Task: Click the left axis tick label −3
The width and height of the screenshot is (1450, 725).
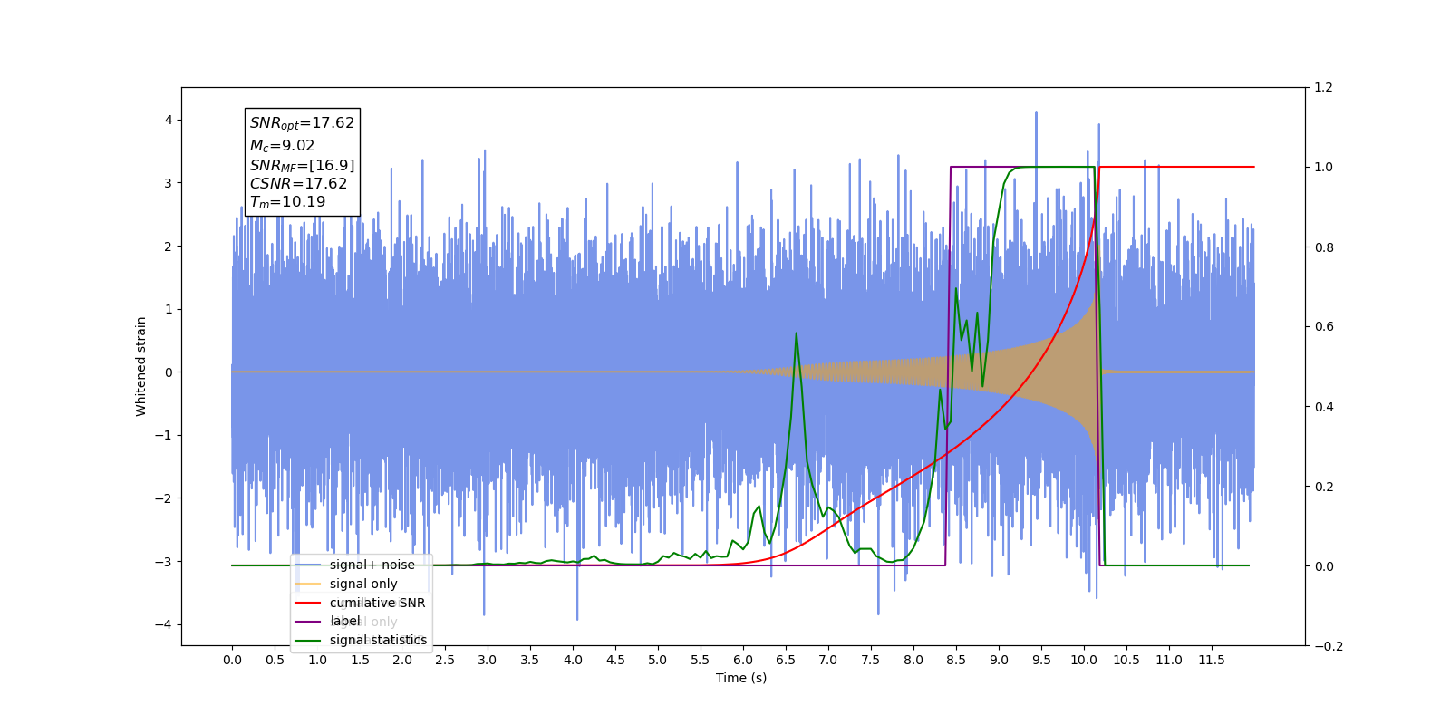Action: click(x=162, y=562)
